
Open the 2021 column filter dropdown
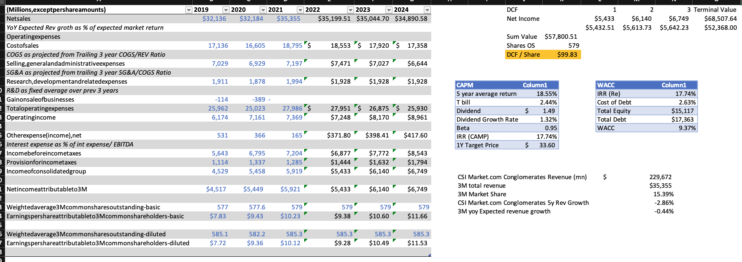tap(300, 10)
